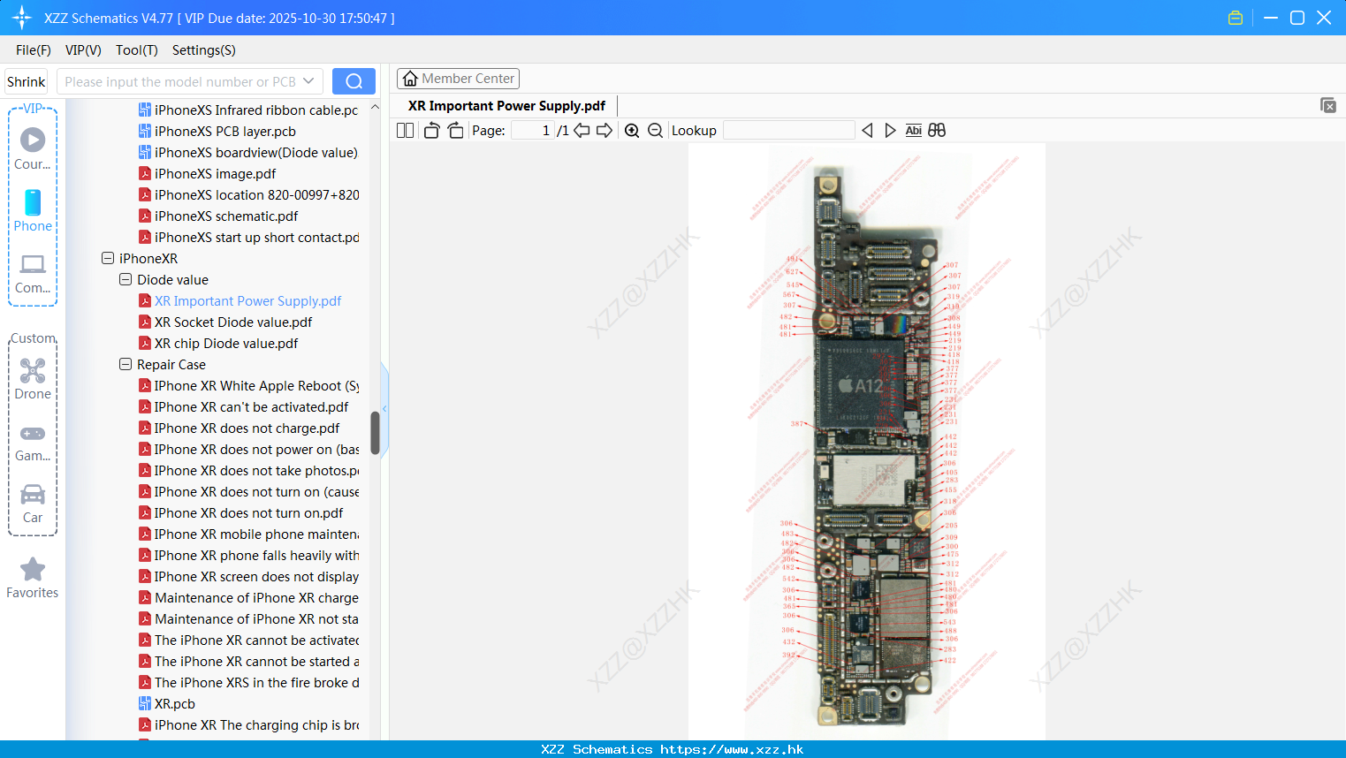Collapse the Repair Case folder
Screen dimensions: 1346x758
125,364
